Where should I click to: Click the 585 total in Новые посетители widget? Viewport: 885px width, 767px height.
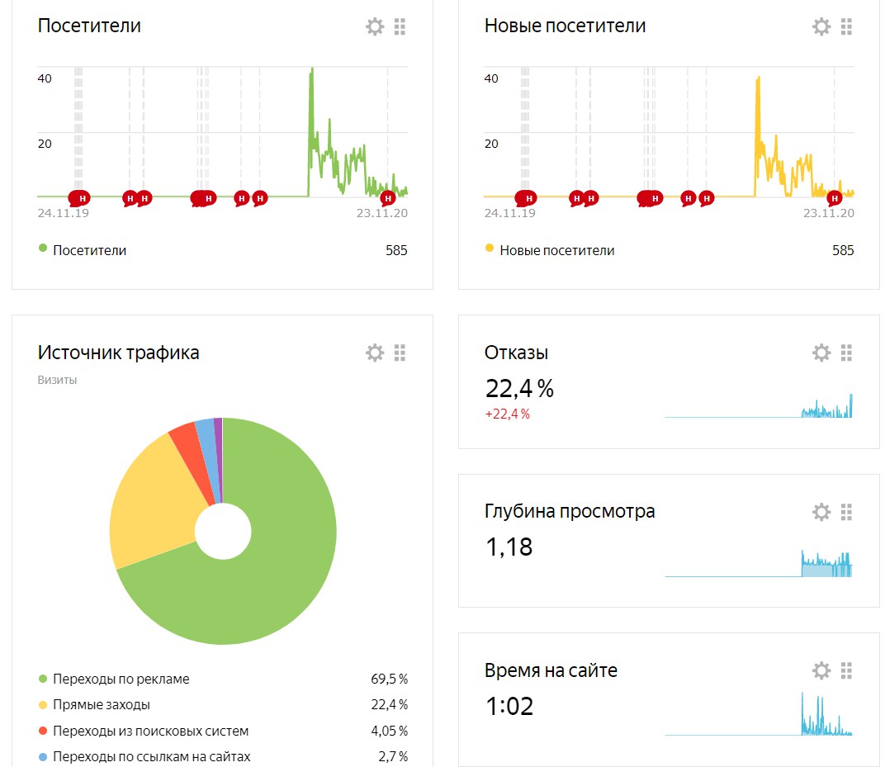(x=843, y=251)
